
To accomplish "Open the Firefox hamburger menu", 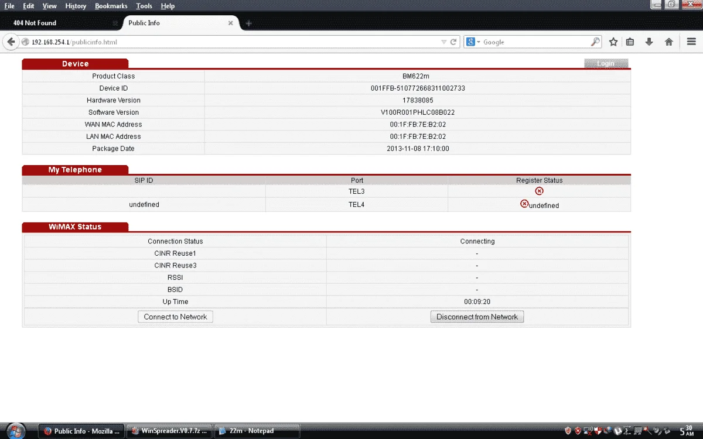I will pos(691,42).
